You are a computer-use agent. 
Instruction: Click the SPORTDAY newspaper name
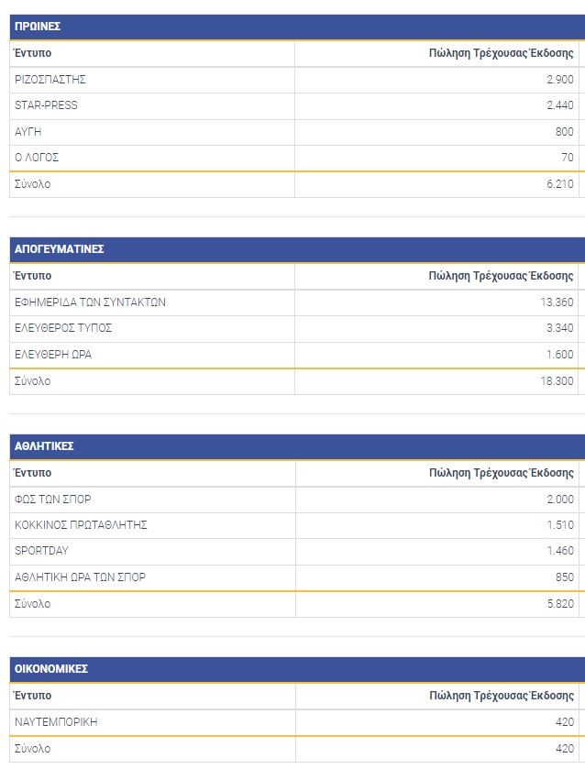pyautogui.click(x=41, y=551)
